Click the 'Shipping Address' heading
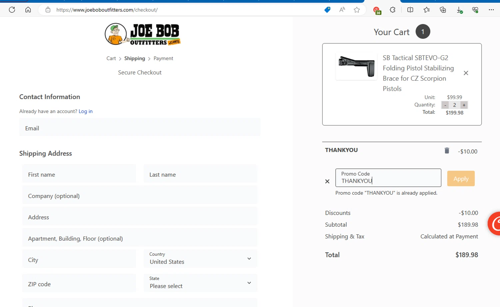 click(x=46, y=153)
